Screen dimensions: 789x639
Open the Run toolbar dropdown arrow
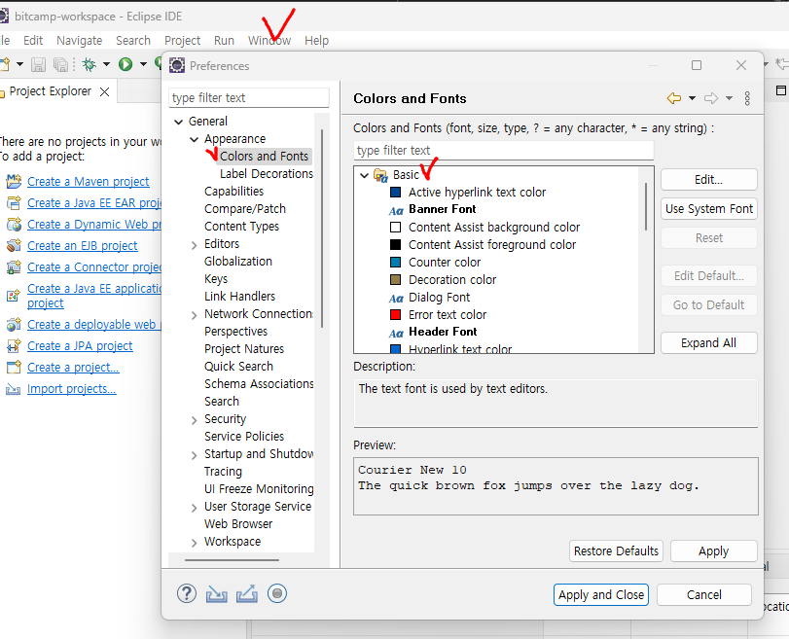(x=143, y=64)
